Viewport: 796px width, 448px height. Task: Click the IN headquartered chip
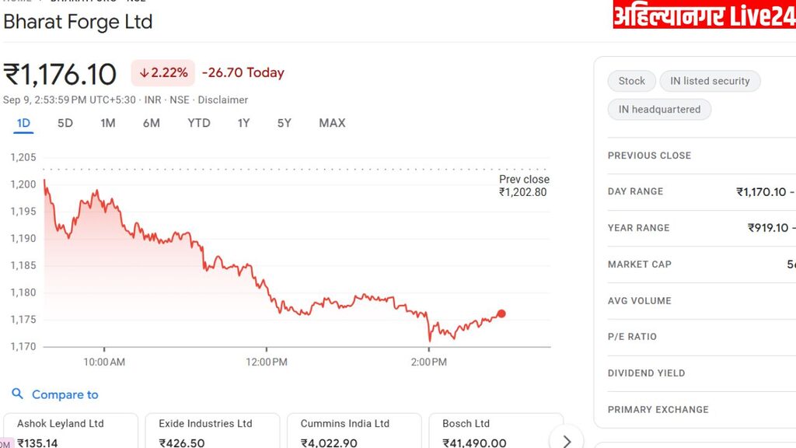click(659, 110)
